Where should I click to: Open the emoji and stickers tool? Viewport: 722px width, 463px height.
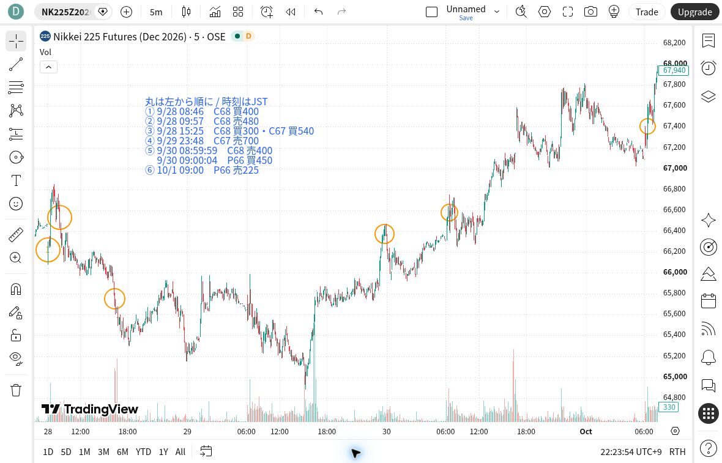[x=16, y=204]
